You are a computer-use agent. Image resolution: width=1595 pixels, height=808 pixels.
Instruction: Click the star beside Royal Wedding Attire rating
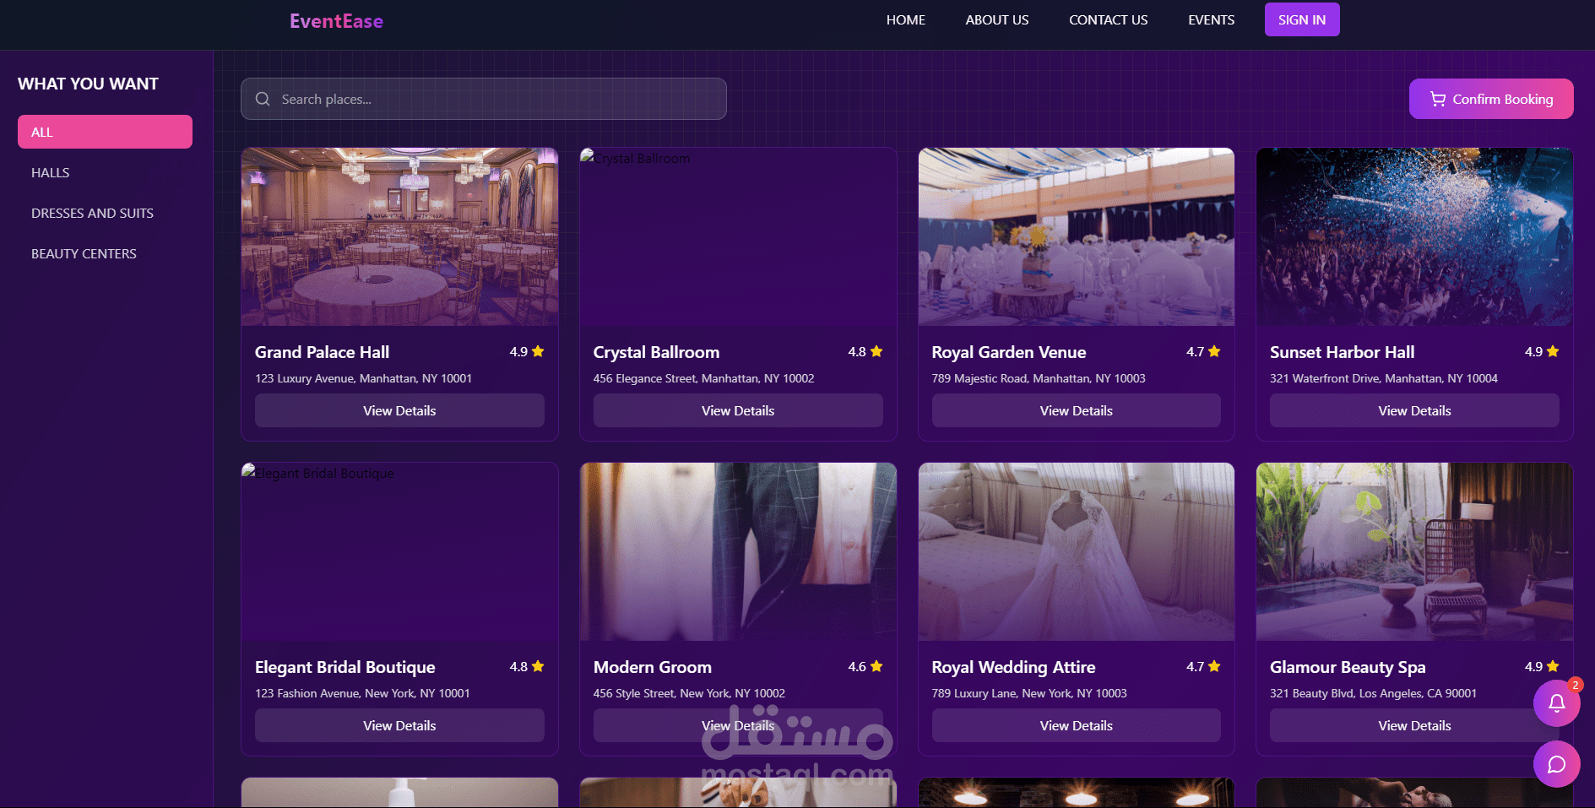coord(1214,666)
